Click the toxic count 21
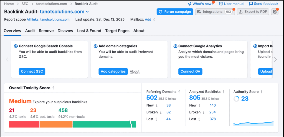Screen dimensions: 284x137 pyautogui.click(x=12, y=110)
